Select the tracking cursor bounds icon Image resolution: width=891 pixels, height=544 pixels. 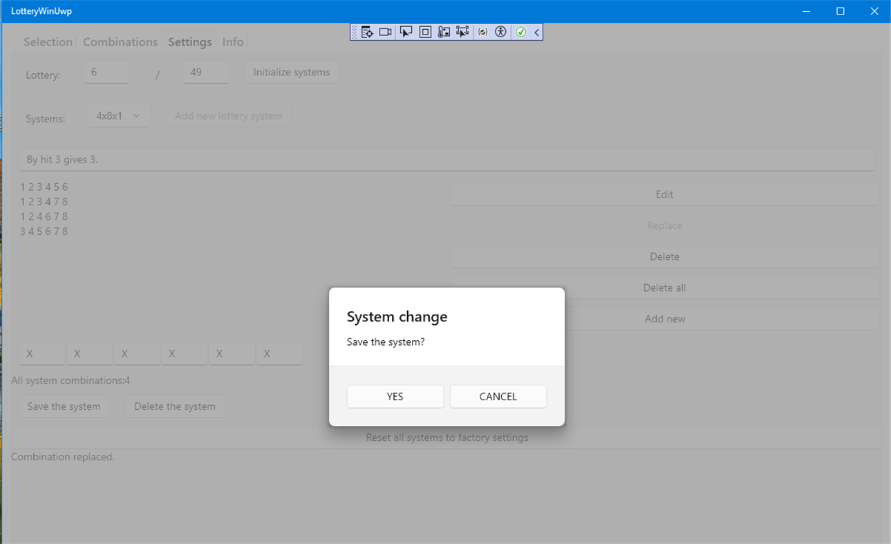pos(462,31)
